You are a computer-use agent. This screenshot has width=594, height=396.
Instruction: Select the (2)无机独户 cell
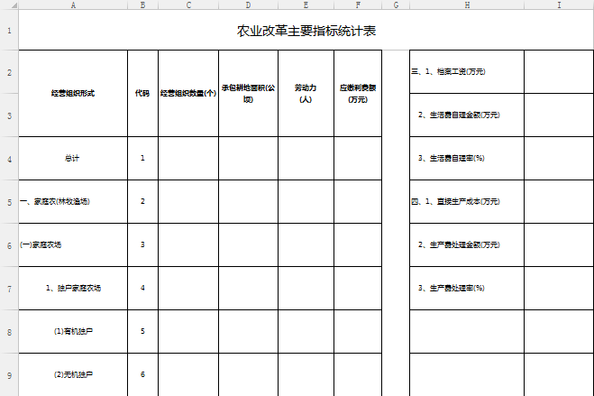(x=72, y=374)
